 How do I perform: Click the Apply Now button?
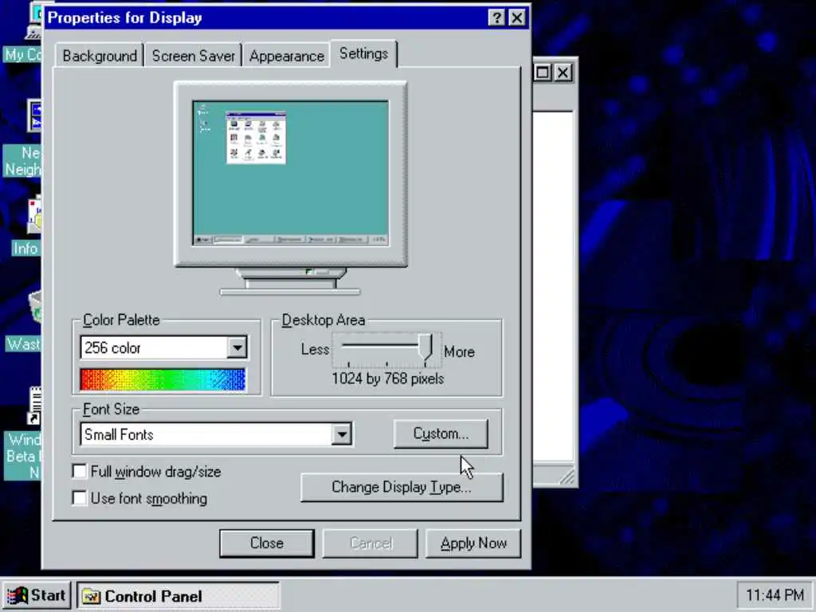point(473,543)
